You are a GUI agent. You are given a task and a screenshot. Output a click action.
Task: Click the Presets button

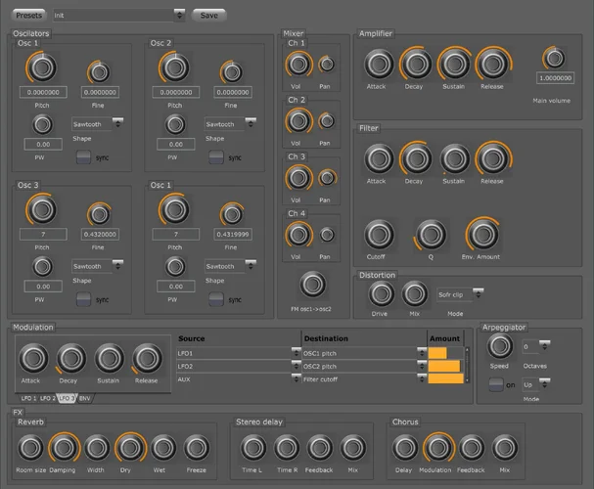(29, 16)
